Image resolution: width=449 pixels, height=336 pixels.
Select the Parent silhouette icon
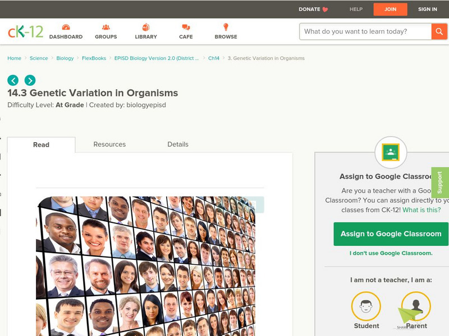pyautogui.click(x=416, y=306)
